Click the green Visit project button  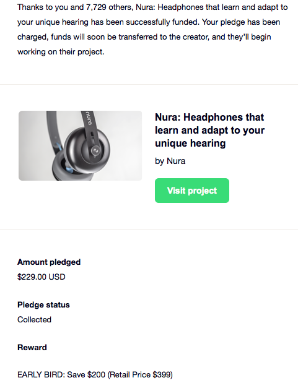(x=192, y=191)
